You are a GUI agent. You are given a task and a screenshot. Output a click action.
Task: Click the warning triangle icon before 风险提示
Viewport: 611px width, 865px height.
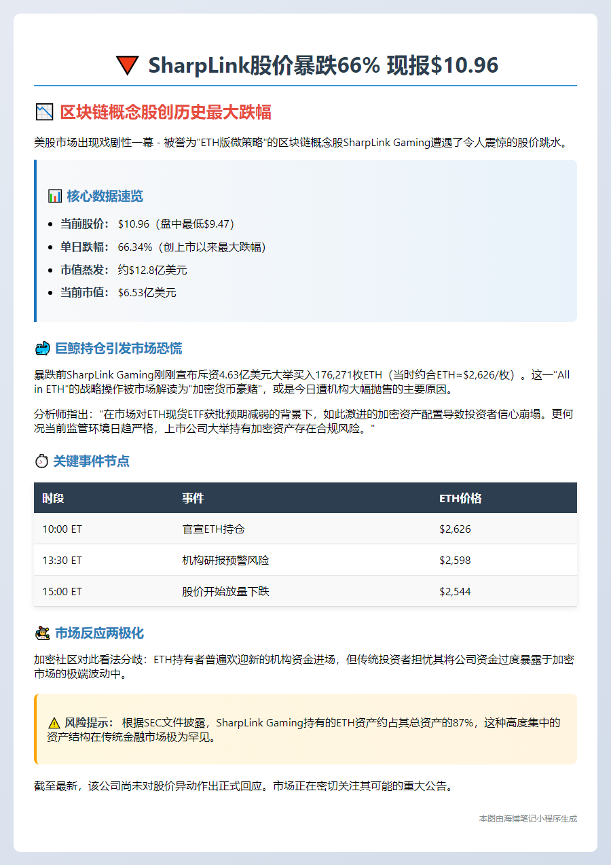[x=54, y=723]
